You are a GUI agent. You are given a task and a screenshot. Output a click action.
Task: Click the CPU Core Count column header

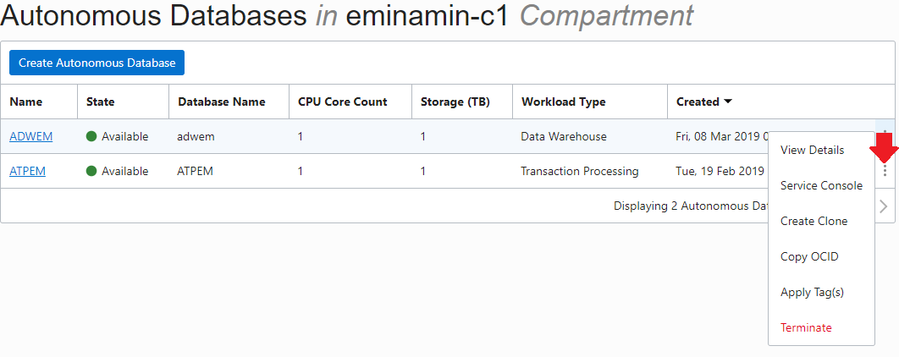(x=342, y=102)
